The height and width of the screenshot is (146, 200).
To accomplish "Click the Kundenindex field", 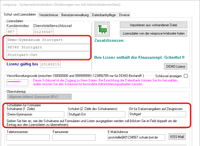I will [12, 32].
